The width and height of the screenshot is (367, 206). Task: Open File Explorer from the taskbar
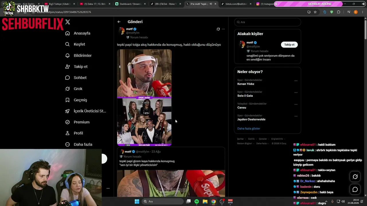pos(205,201)
